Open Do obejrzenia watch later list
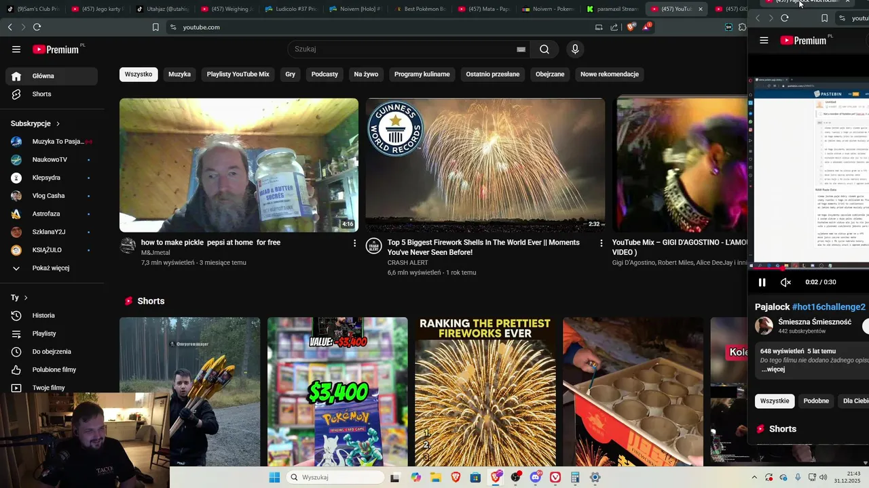869x488 pixels. point(52,352)
